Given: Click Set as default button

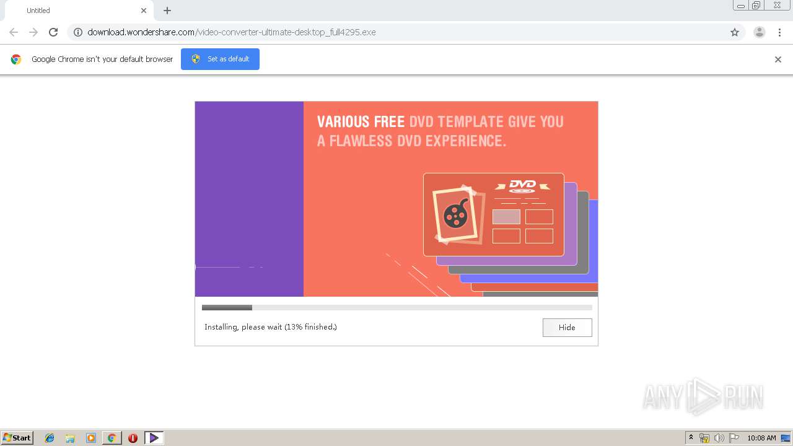Looking at the screenshot, I should [220, 59].
